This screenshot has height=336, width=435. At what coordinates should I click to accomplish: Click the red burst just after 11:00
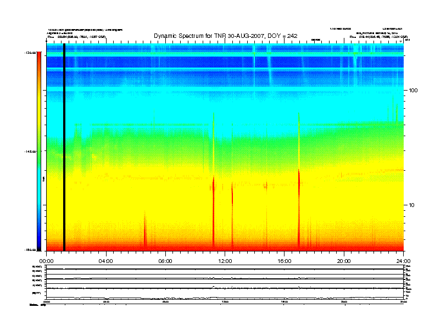[x=213, y=212]
